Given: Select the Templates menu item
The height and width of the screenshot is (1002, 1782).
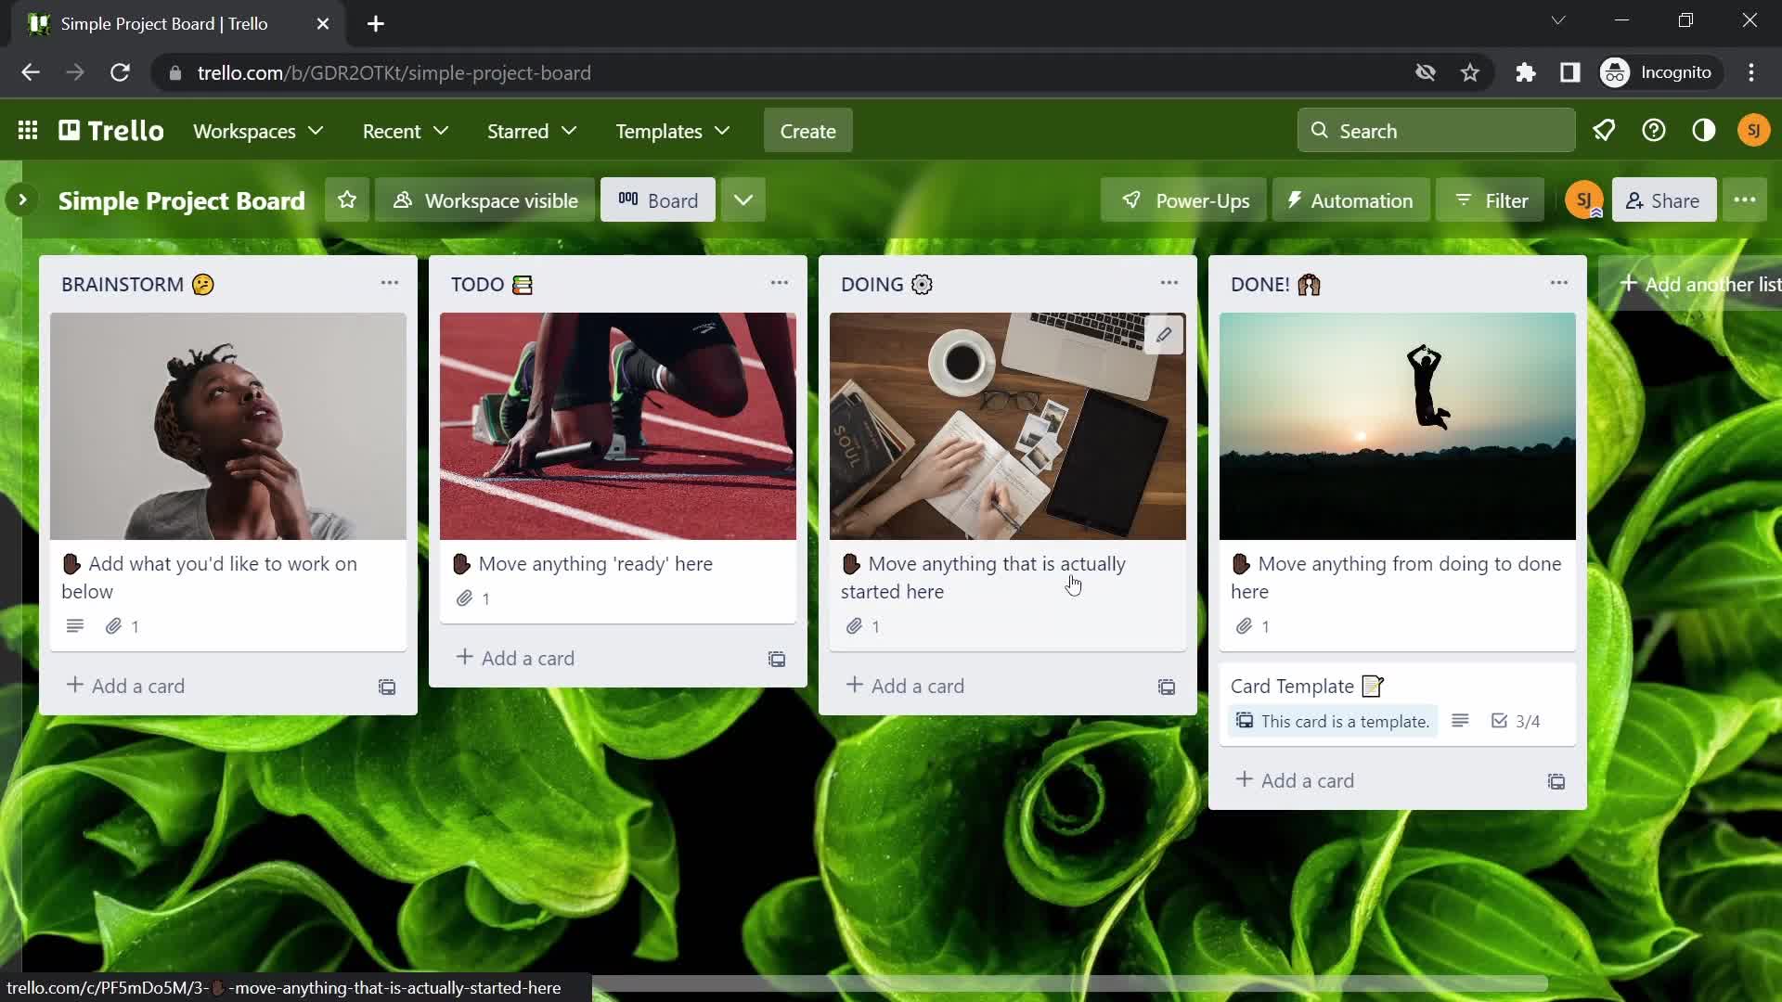Looking at the screenshot, I should (672, 131).
